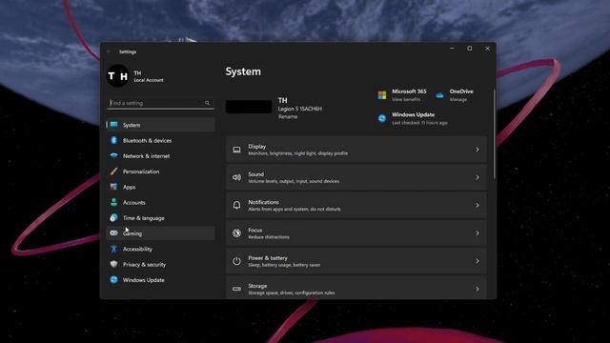Click the Accounts person icon
Image resolution: width=610 pixels, height=343 pixels.
pyautogui.click(x=114, y=203)
